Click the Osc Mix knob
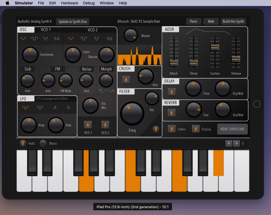 (90, 106)
